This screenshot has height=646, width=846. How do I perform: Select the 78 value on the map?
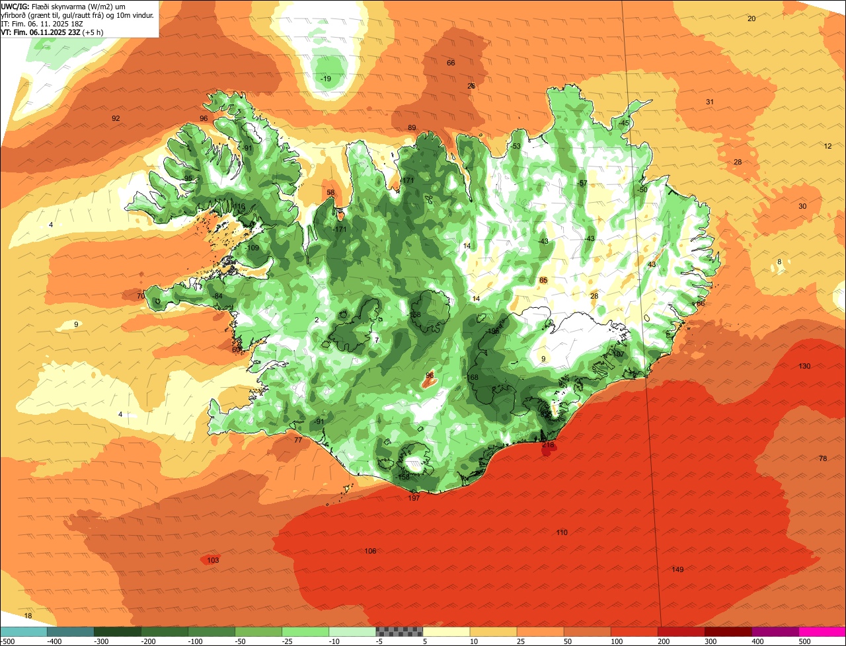point(823,458)
